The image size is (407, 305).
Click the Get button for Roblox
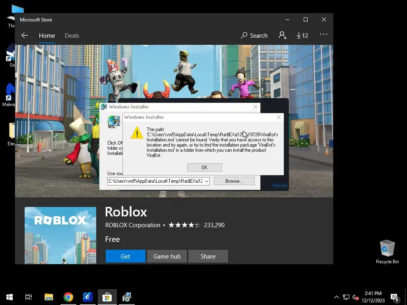(x=125, y=256)
